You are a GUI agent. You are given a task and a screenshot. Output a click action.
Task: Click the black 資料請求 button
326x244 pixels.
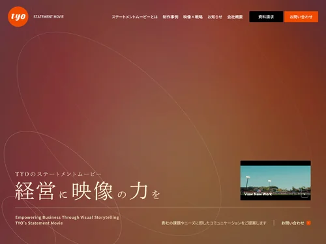pyautogui.click(x=266, y=17)
